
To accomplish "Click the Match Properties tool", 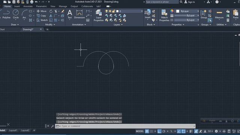I will [164, 15].
